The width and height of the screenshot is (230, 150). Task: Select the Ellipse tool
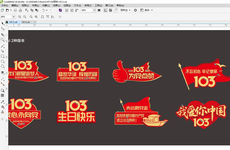pyautogui.click(x=3, y=61)
